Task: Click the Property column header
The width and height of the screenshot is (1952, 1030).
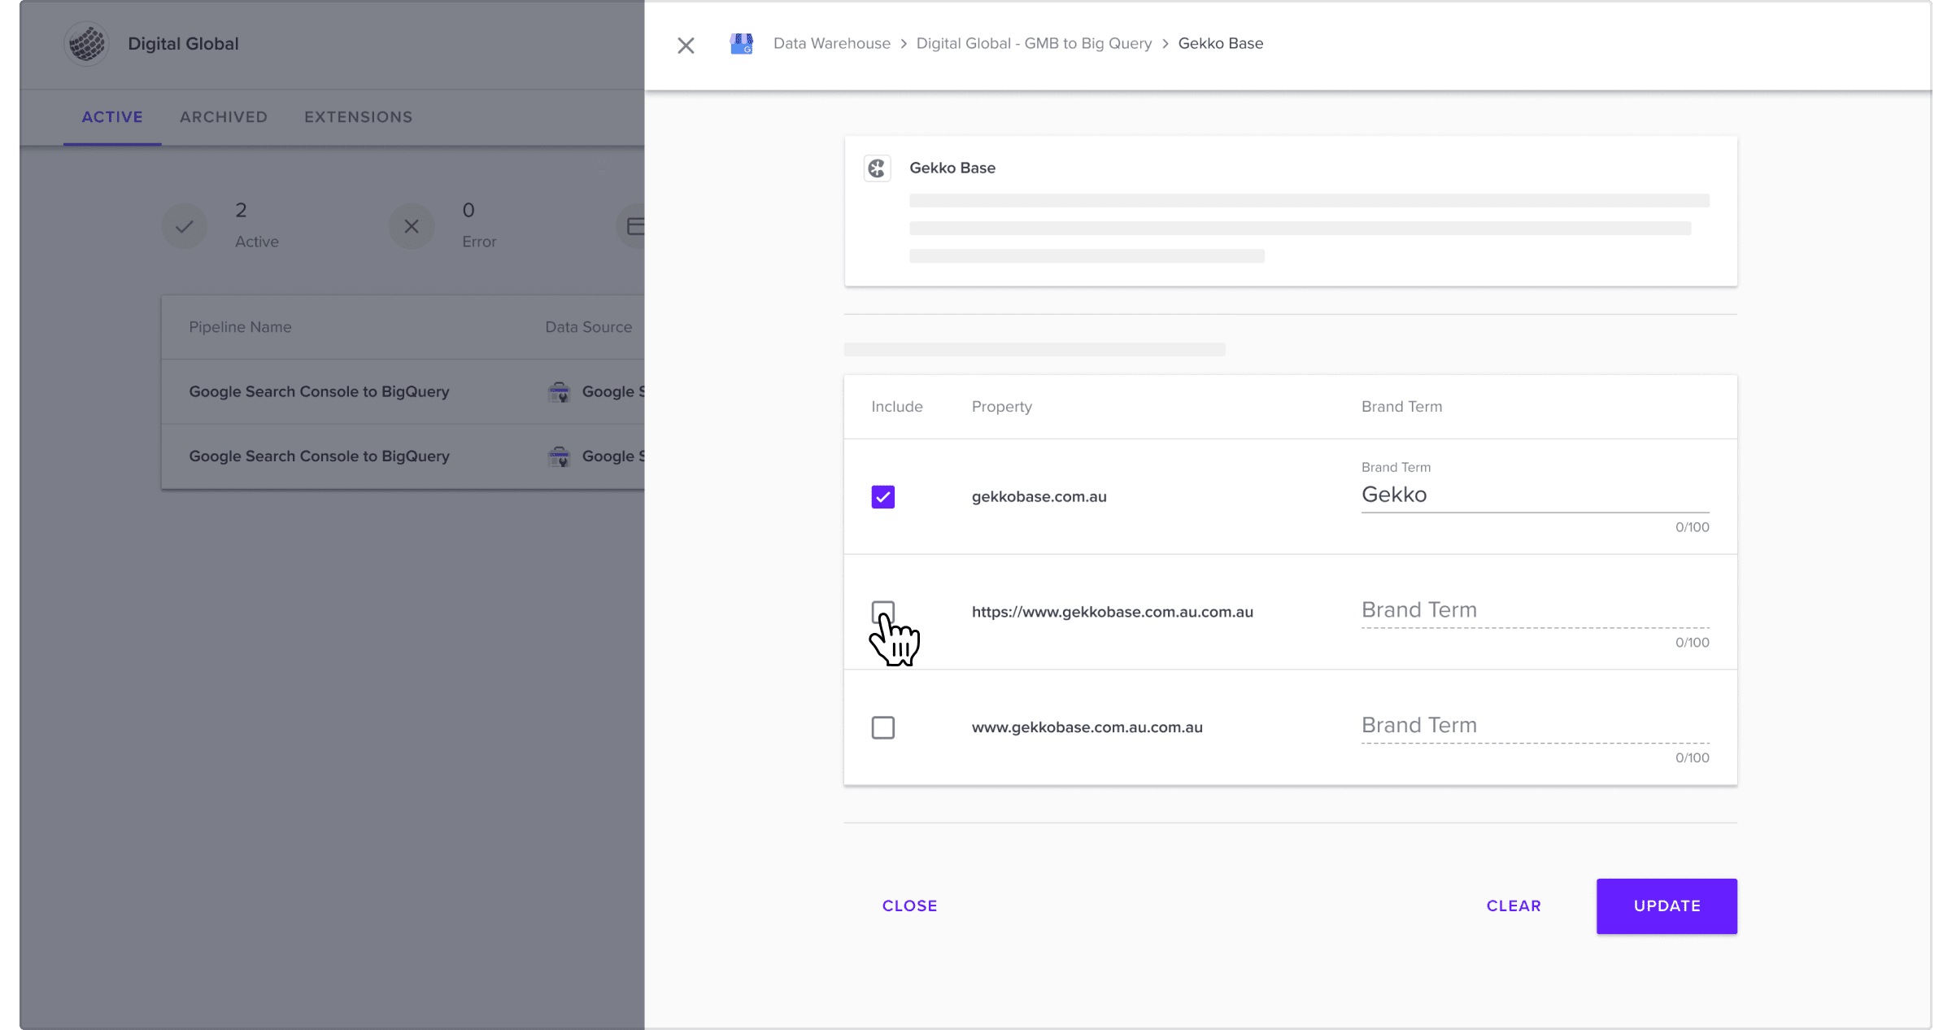Action: click(1001, 407)
